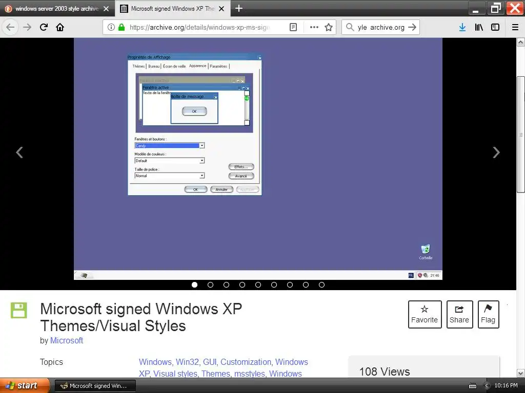Click the page vertical scrollbar thumb

coord(520,135)
